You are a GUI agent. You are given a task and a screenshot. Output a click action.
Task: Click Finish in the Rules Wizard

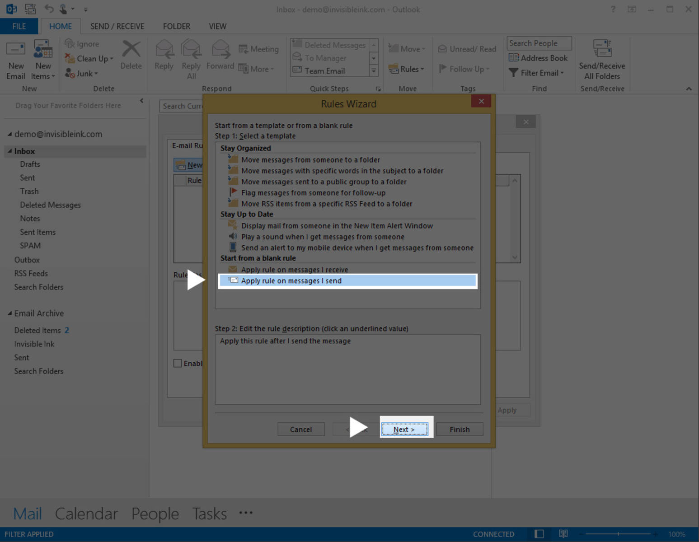coord(460,430)
